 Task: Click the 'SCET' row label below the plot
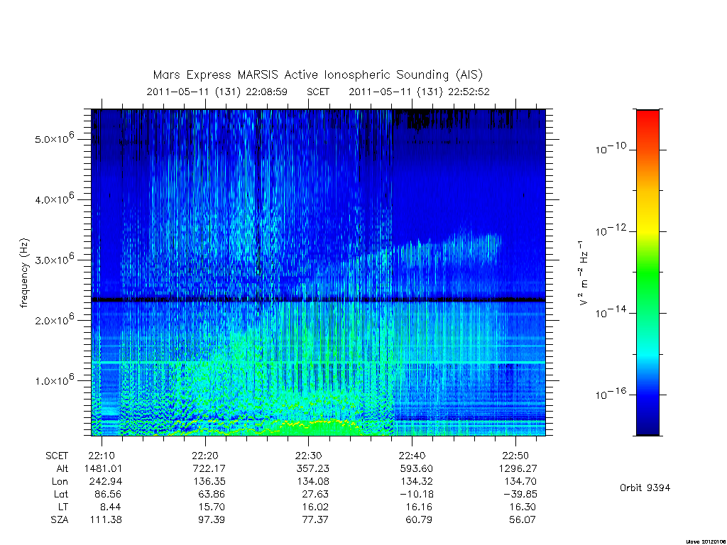click(x=57, y=456)
